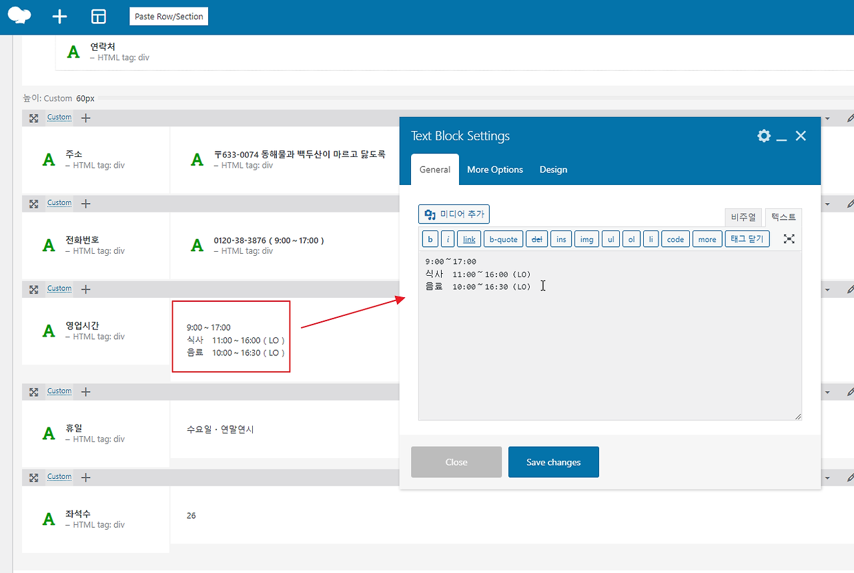The image size is (854, 573).
Task: Open the Custom layout link for 주소 row
Action: click(59, 118)
